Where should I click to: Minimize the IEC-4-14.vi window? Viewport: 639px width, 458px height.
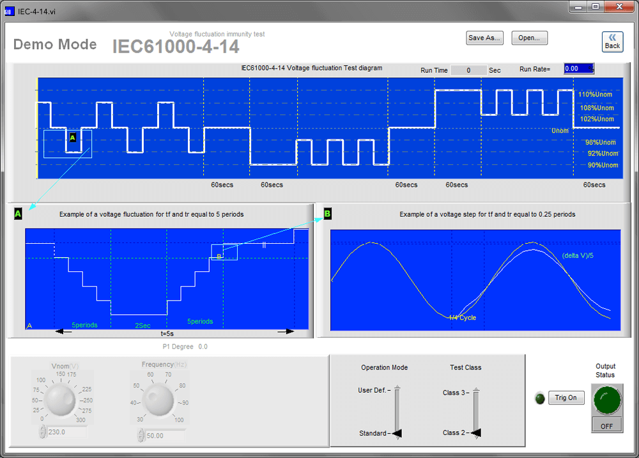pos(578,6)
